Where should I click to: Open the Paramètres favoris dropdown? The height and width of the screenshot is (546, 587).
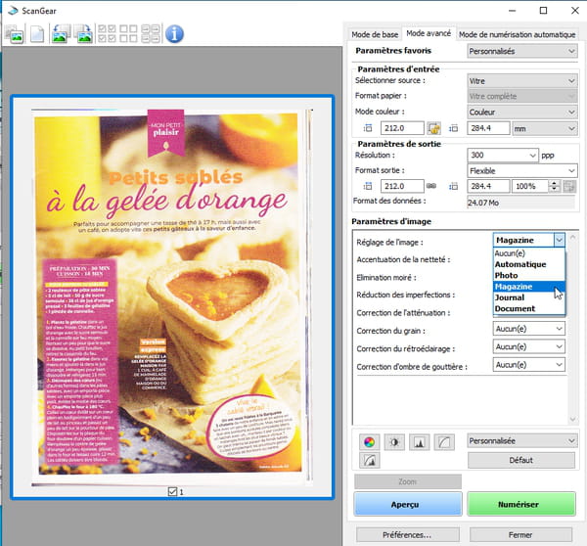click(521, 51)
